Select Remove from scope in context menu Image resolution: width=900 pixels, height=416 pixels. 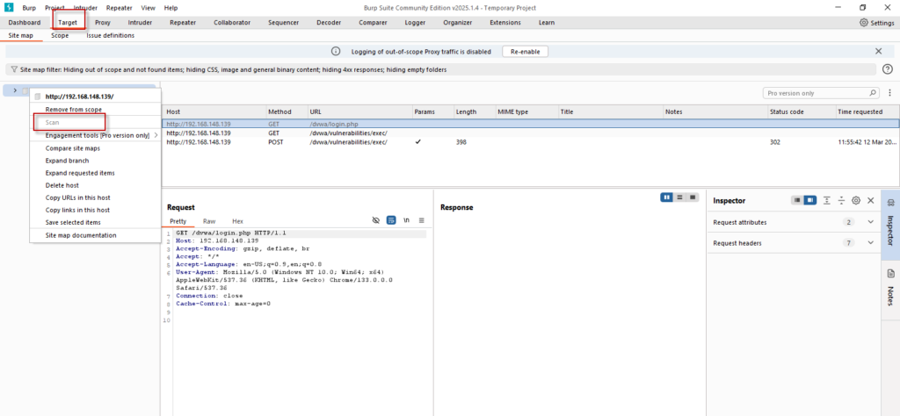click(x=74, y=109)
